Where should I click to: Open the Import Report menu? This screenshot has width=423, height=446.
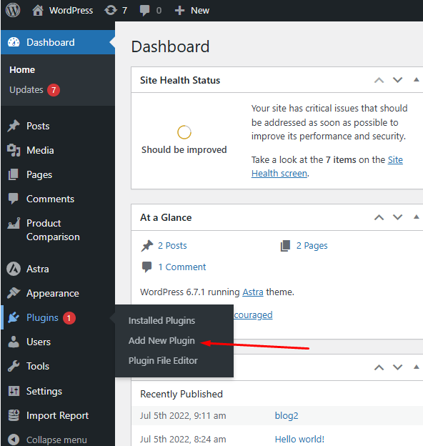[x=57, y=415]
